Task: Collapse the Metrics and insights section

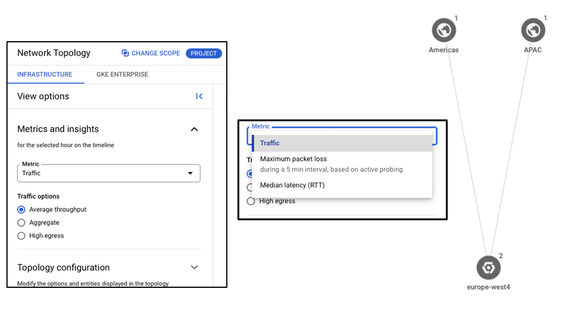Action: pyautogui.click(x=195, y=129)
